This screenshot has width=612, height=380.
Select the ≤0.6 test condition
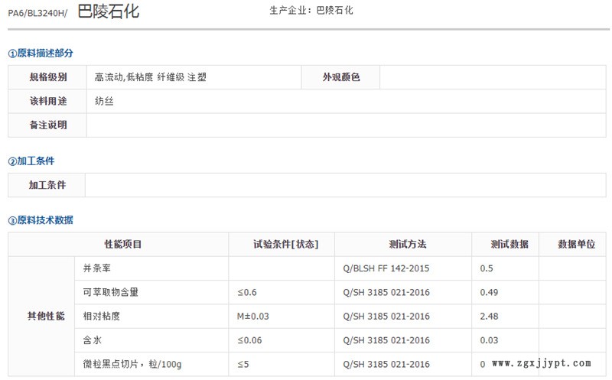(247, 292)
